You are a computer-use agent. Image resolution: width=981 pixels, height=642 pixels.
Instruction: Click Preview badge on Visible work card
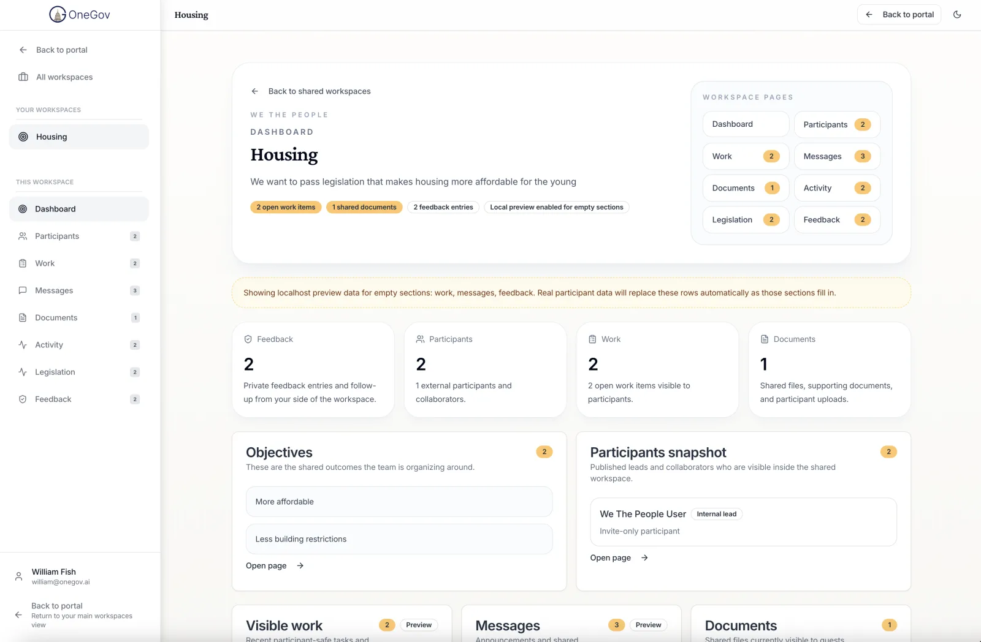[x=419, y=625]
